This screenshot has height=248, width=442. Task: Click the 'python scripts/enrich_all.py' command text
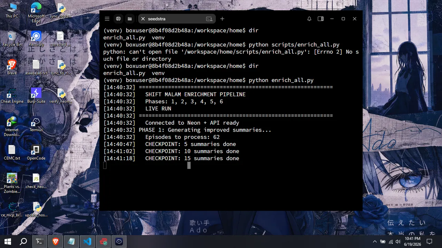click(x=294, y=45)
